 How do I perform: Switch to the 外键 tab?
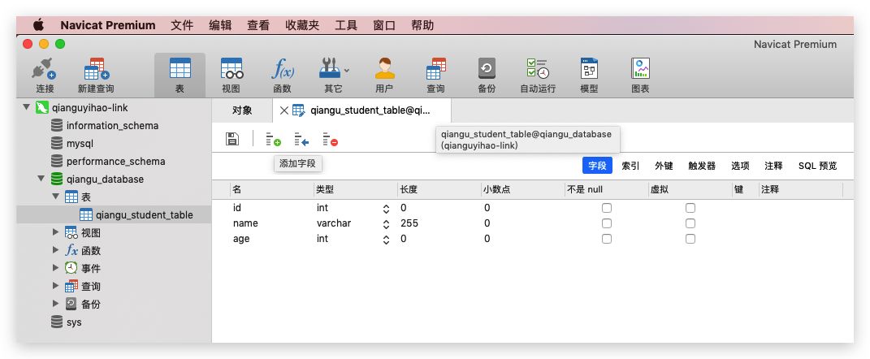coord(664,166)
